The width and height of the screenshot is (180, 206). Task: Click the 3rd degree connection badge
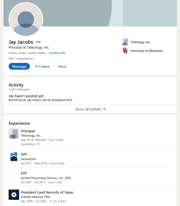pos(38,42)
